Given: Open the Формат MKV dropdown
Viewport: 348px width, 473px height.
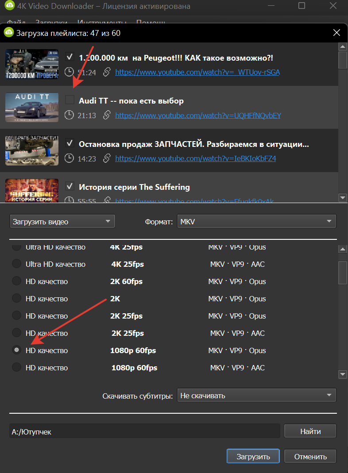Looking at the screenshot, I should click(x=256, y=222).
